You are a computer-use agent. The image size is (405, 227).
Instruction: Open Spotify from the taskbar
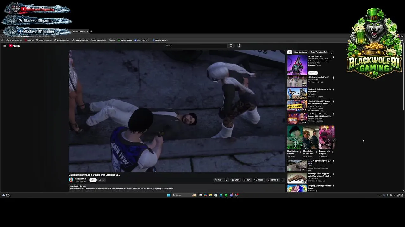pos(226,195)
